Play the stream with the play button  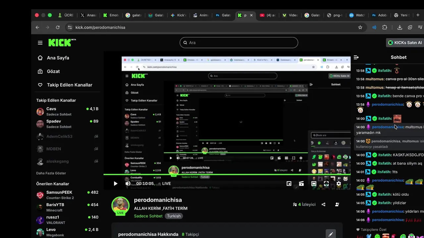tap(115, 183)
